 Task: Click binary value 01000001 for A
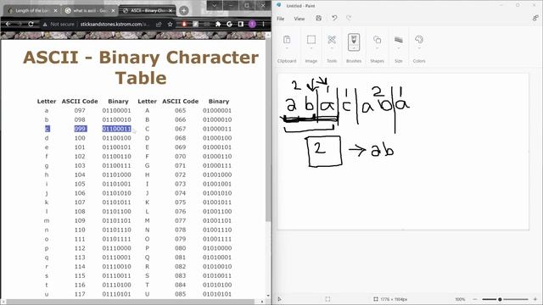(x=217, y=110)
